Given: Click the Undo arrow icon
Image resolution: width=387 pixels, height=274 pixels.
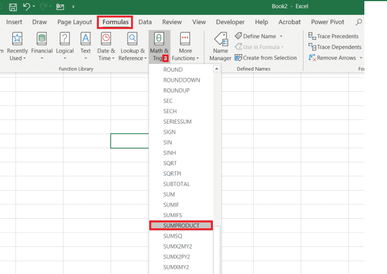Looking at the screenshot, I should (x=27, y=7).
